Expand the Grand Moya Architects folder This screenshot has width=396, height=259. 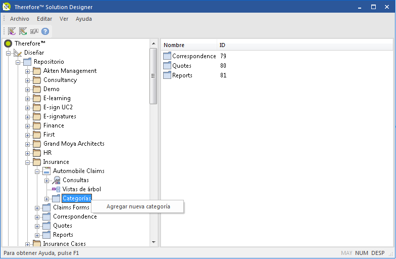[x=27, y=144]
